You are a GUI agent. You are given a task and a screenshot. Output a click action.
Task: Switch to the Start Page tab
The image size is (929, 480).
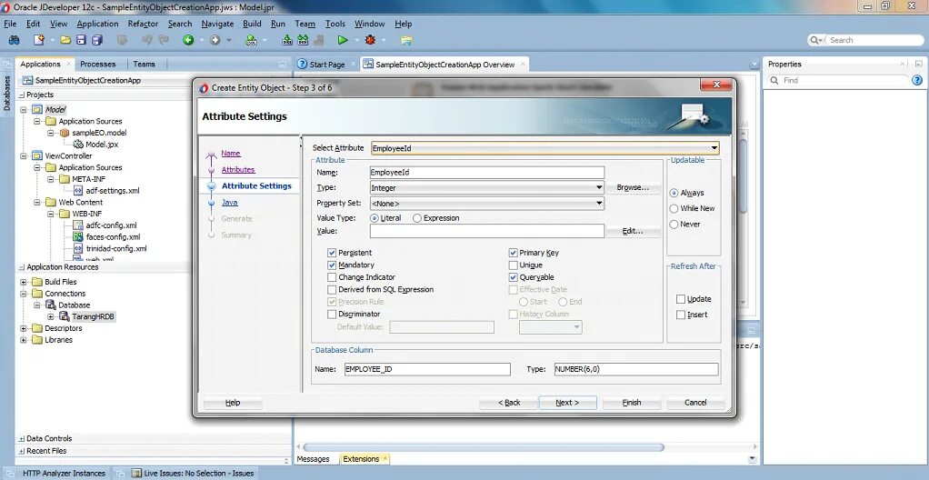coord(326,65)
